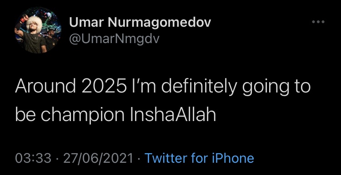Click the word champion in the tweet
This screenshot has height=175, width=341.
[82, 115]
